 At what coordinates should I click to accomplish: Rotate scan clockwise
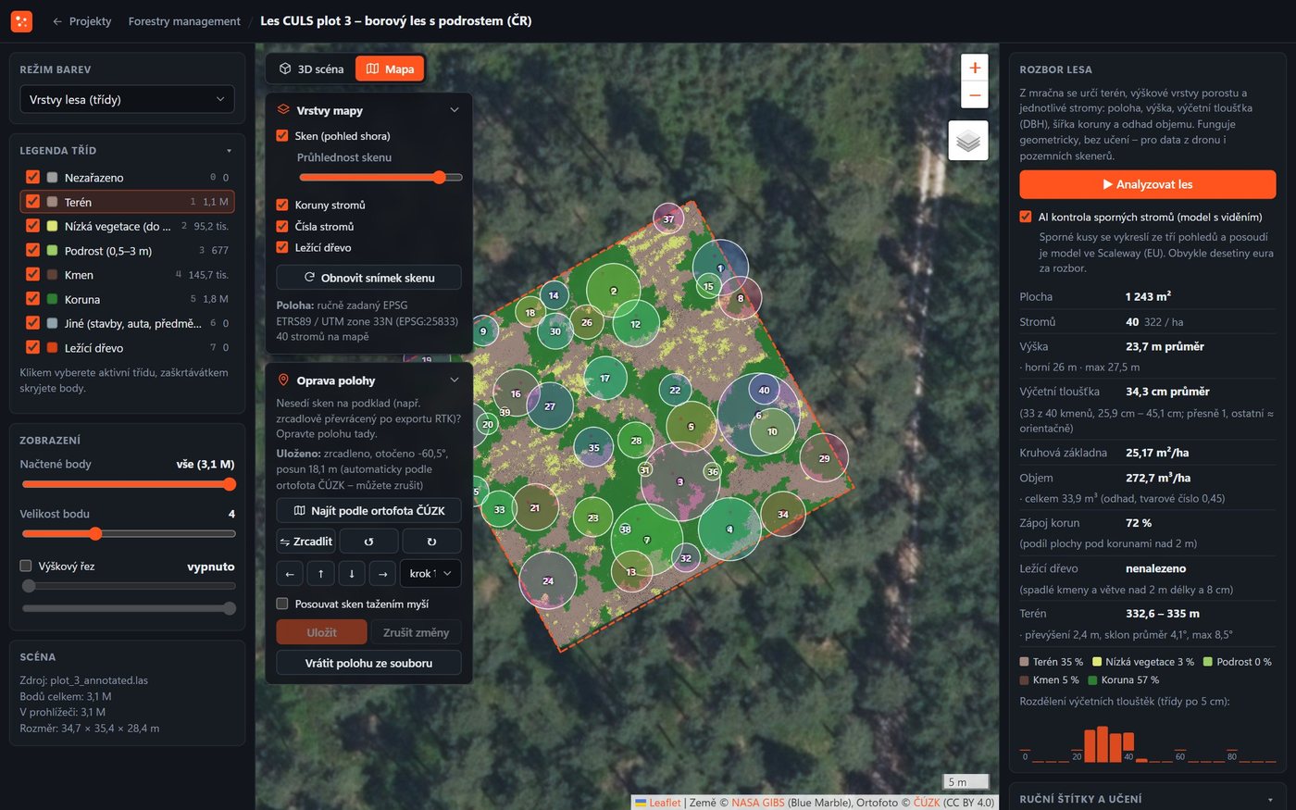[431, 542]
